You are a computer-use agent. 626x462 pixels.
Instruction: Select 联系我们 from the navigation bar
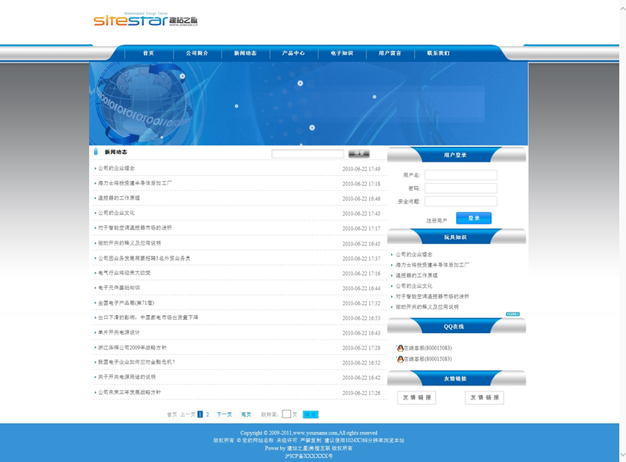tap(438, 53)
